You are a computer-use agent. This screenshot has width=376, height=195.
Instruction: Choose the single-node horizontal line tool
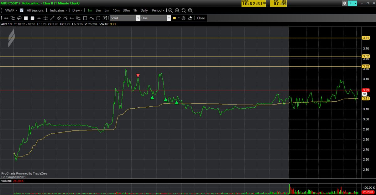pos(39,18)
